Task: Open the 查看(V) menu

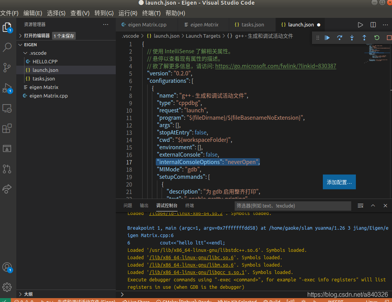Action: (x=80, y=13)
